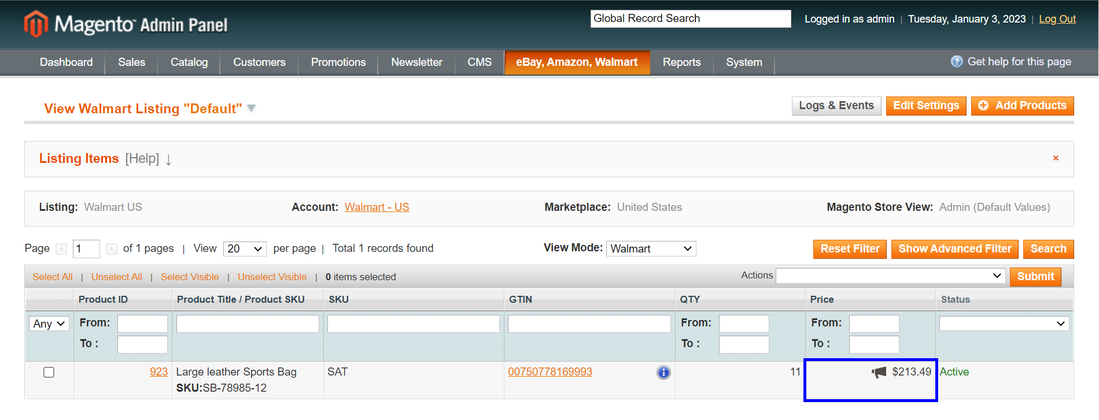Click the Select Visible link
Viewport: 1099px width, 420px height.
click(x=190, y=277)
